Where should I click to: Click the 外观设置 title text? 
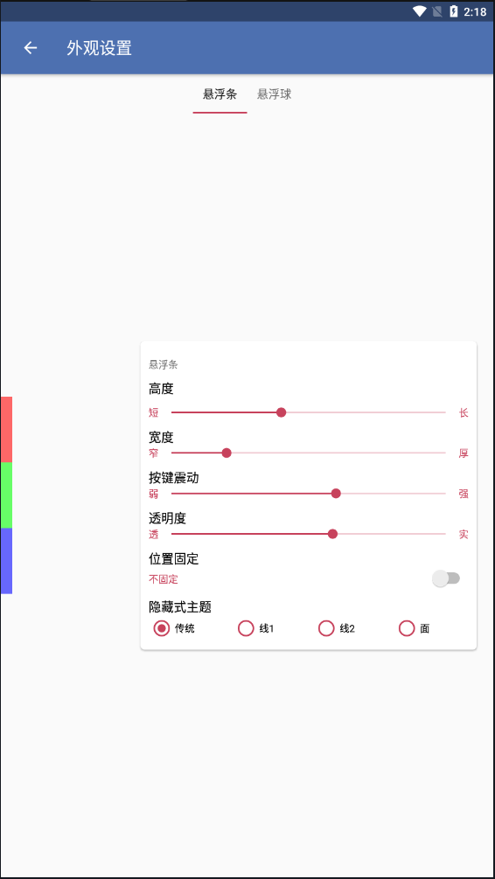click(100, 48)
